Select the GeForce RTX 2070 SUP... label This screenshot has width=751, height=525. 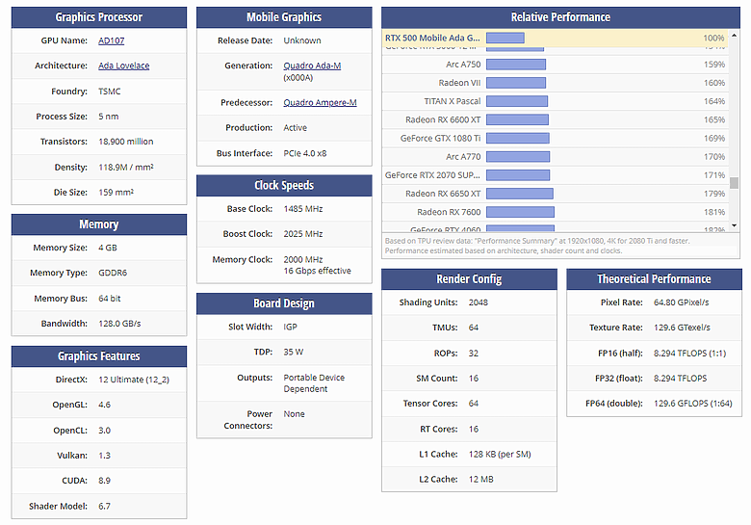point(432,175)
